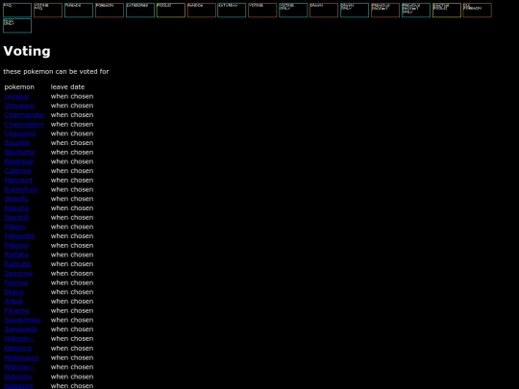Click the Caterpie link
Screen dimensions: 519x389
(18, 171)
